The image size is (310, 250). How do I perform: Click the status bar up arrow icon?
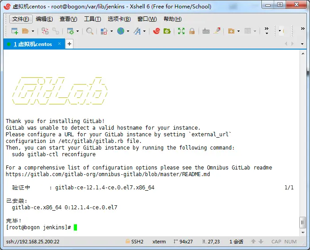coord(253,241)
